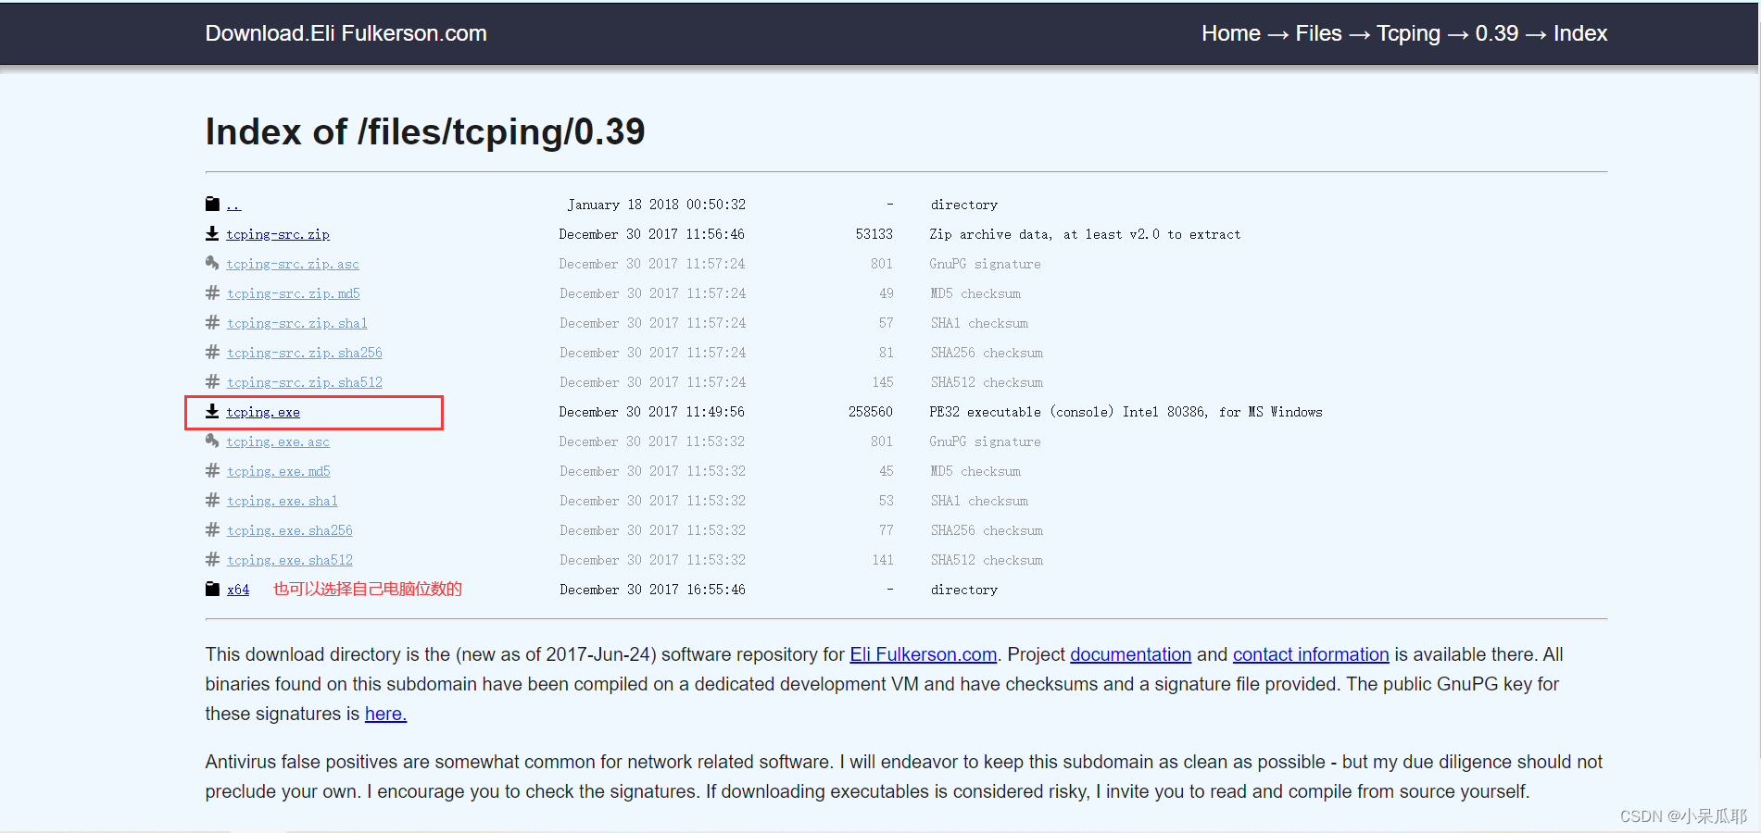Open tcping-src.zip.asc signature file
This screenshot has width=1761, height=833.
[293, 264]
